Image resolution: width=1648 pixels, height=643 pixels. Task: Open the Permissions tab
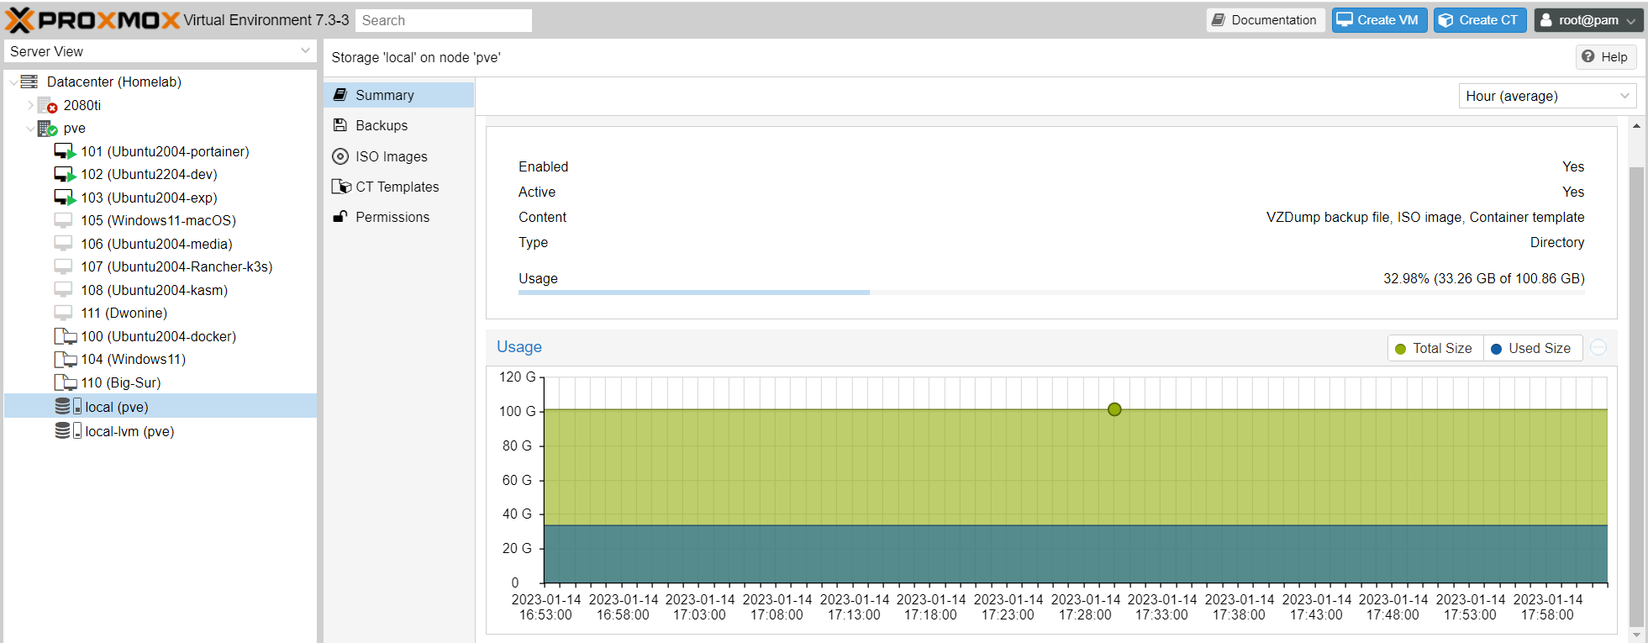click(398, 217)
